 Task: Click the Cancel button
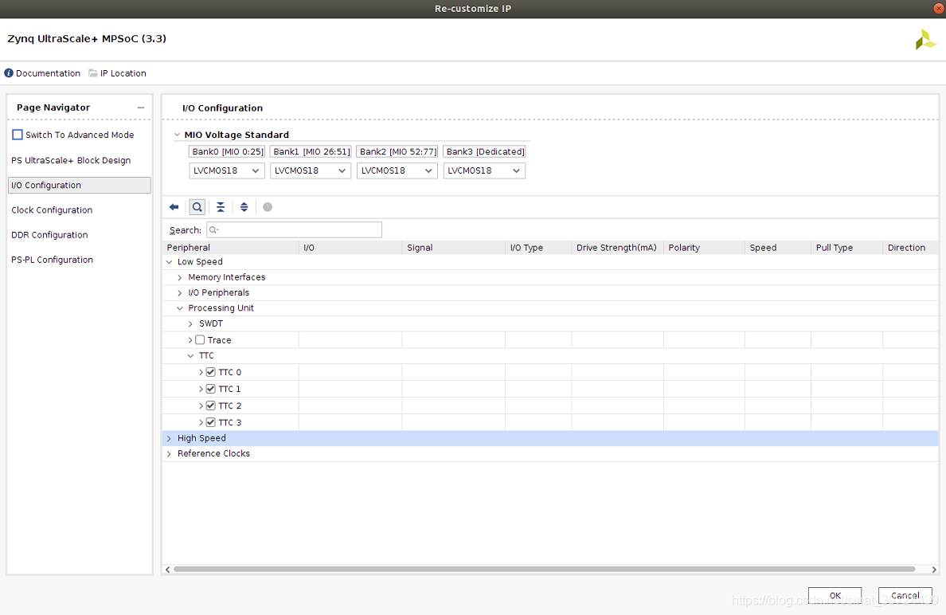905,595
